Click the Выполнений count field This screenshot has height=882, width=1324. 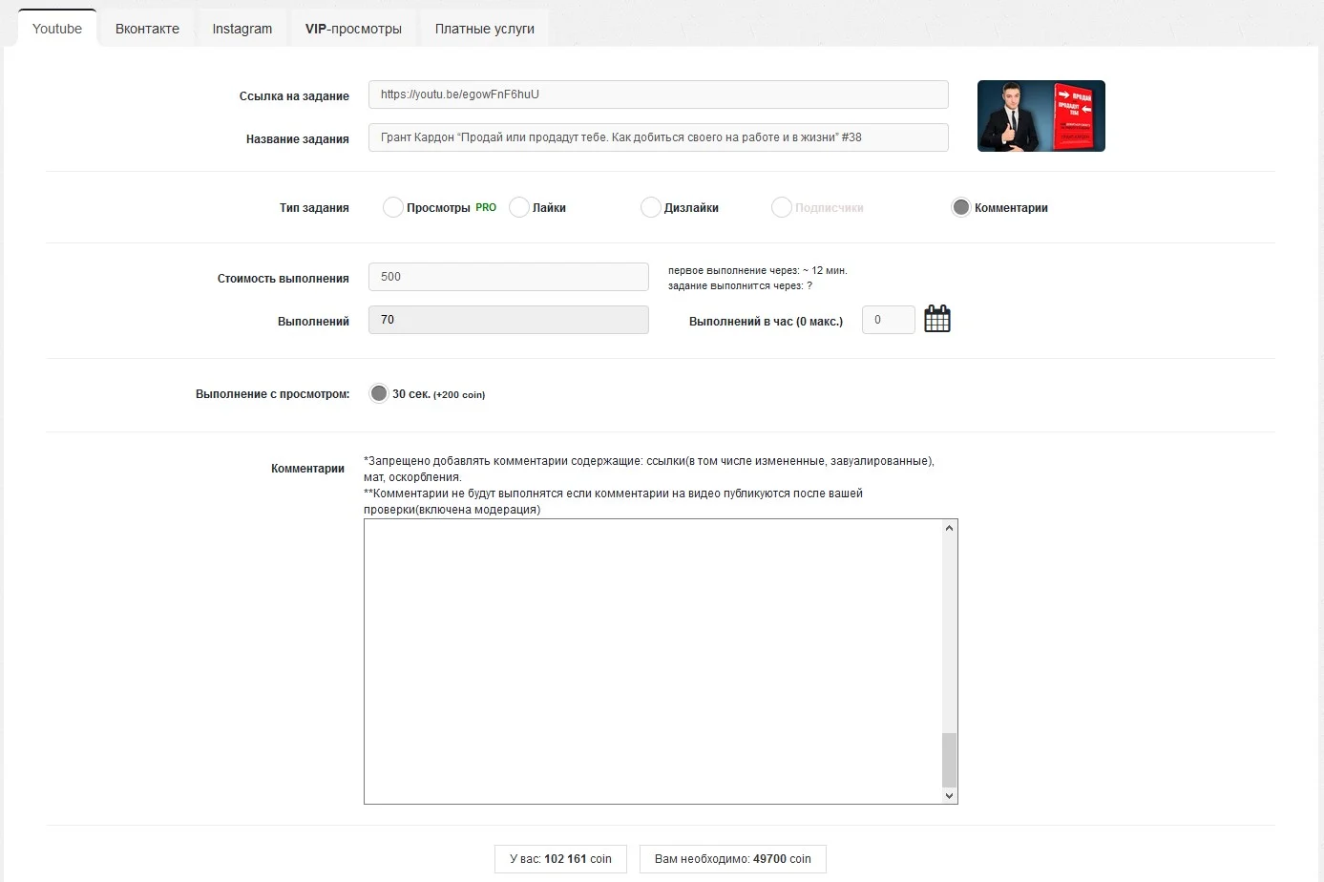pyautogui.click(x=509, y=320)
